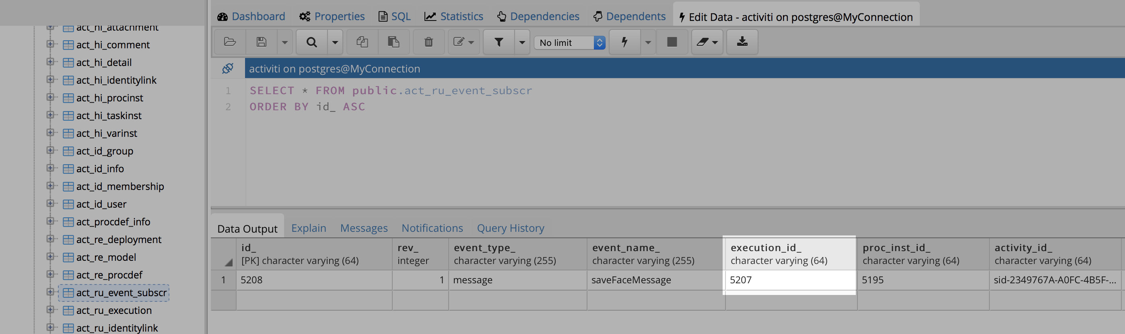
Task: Select act_ru_execution table in tree
Action: (114, 310)
